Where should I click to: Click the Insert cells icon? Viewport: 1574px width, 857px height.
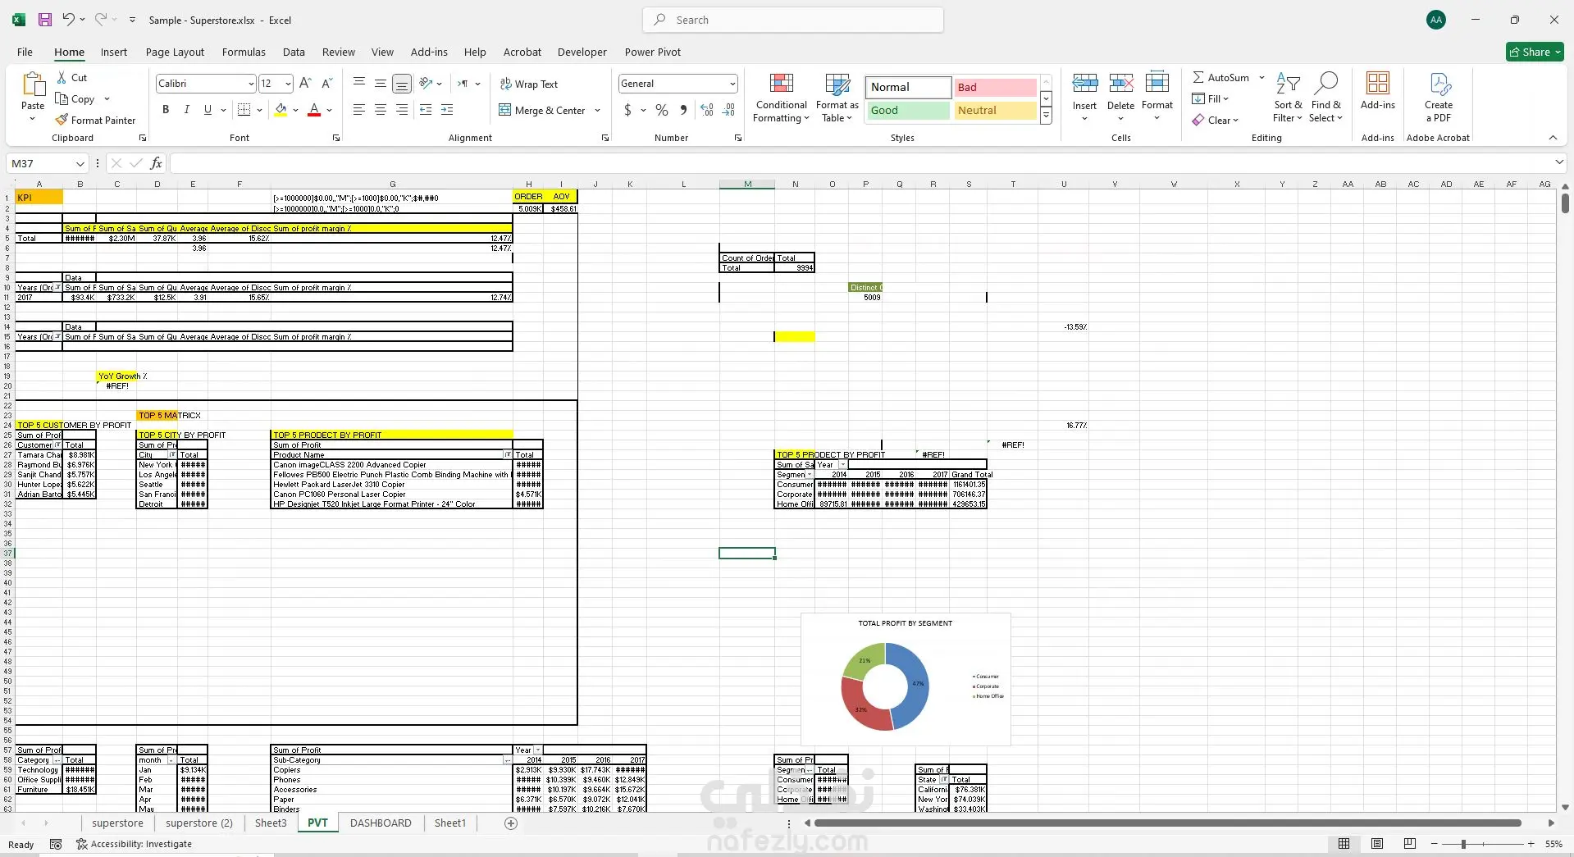point(1084,83)
